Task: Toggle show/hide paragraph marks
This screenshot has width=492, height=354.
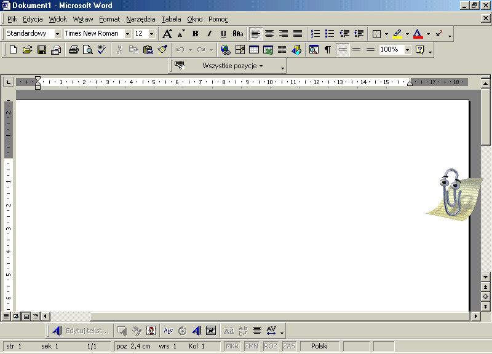Action: click(x=328, y=50)
